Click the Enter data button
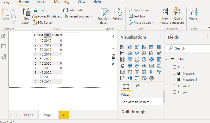 (73, 10)
